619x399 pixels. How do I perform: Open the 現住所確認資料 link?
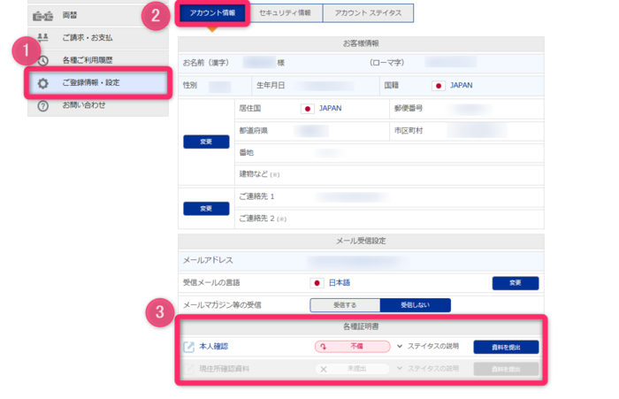225,369
